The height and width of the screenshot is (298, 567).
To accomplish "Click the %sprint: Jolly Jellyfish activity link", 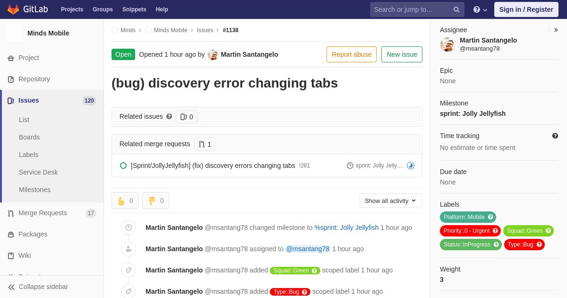I will point(346,228).
